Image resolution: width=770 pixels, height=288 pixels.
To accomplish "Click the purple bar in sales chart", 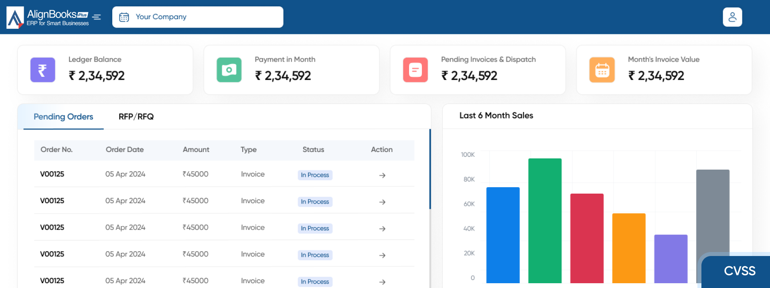I will pyautogui.click(x=671, y=259).
